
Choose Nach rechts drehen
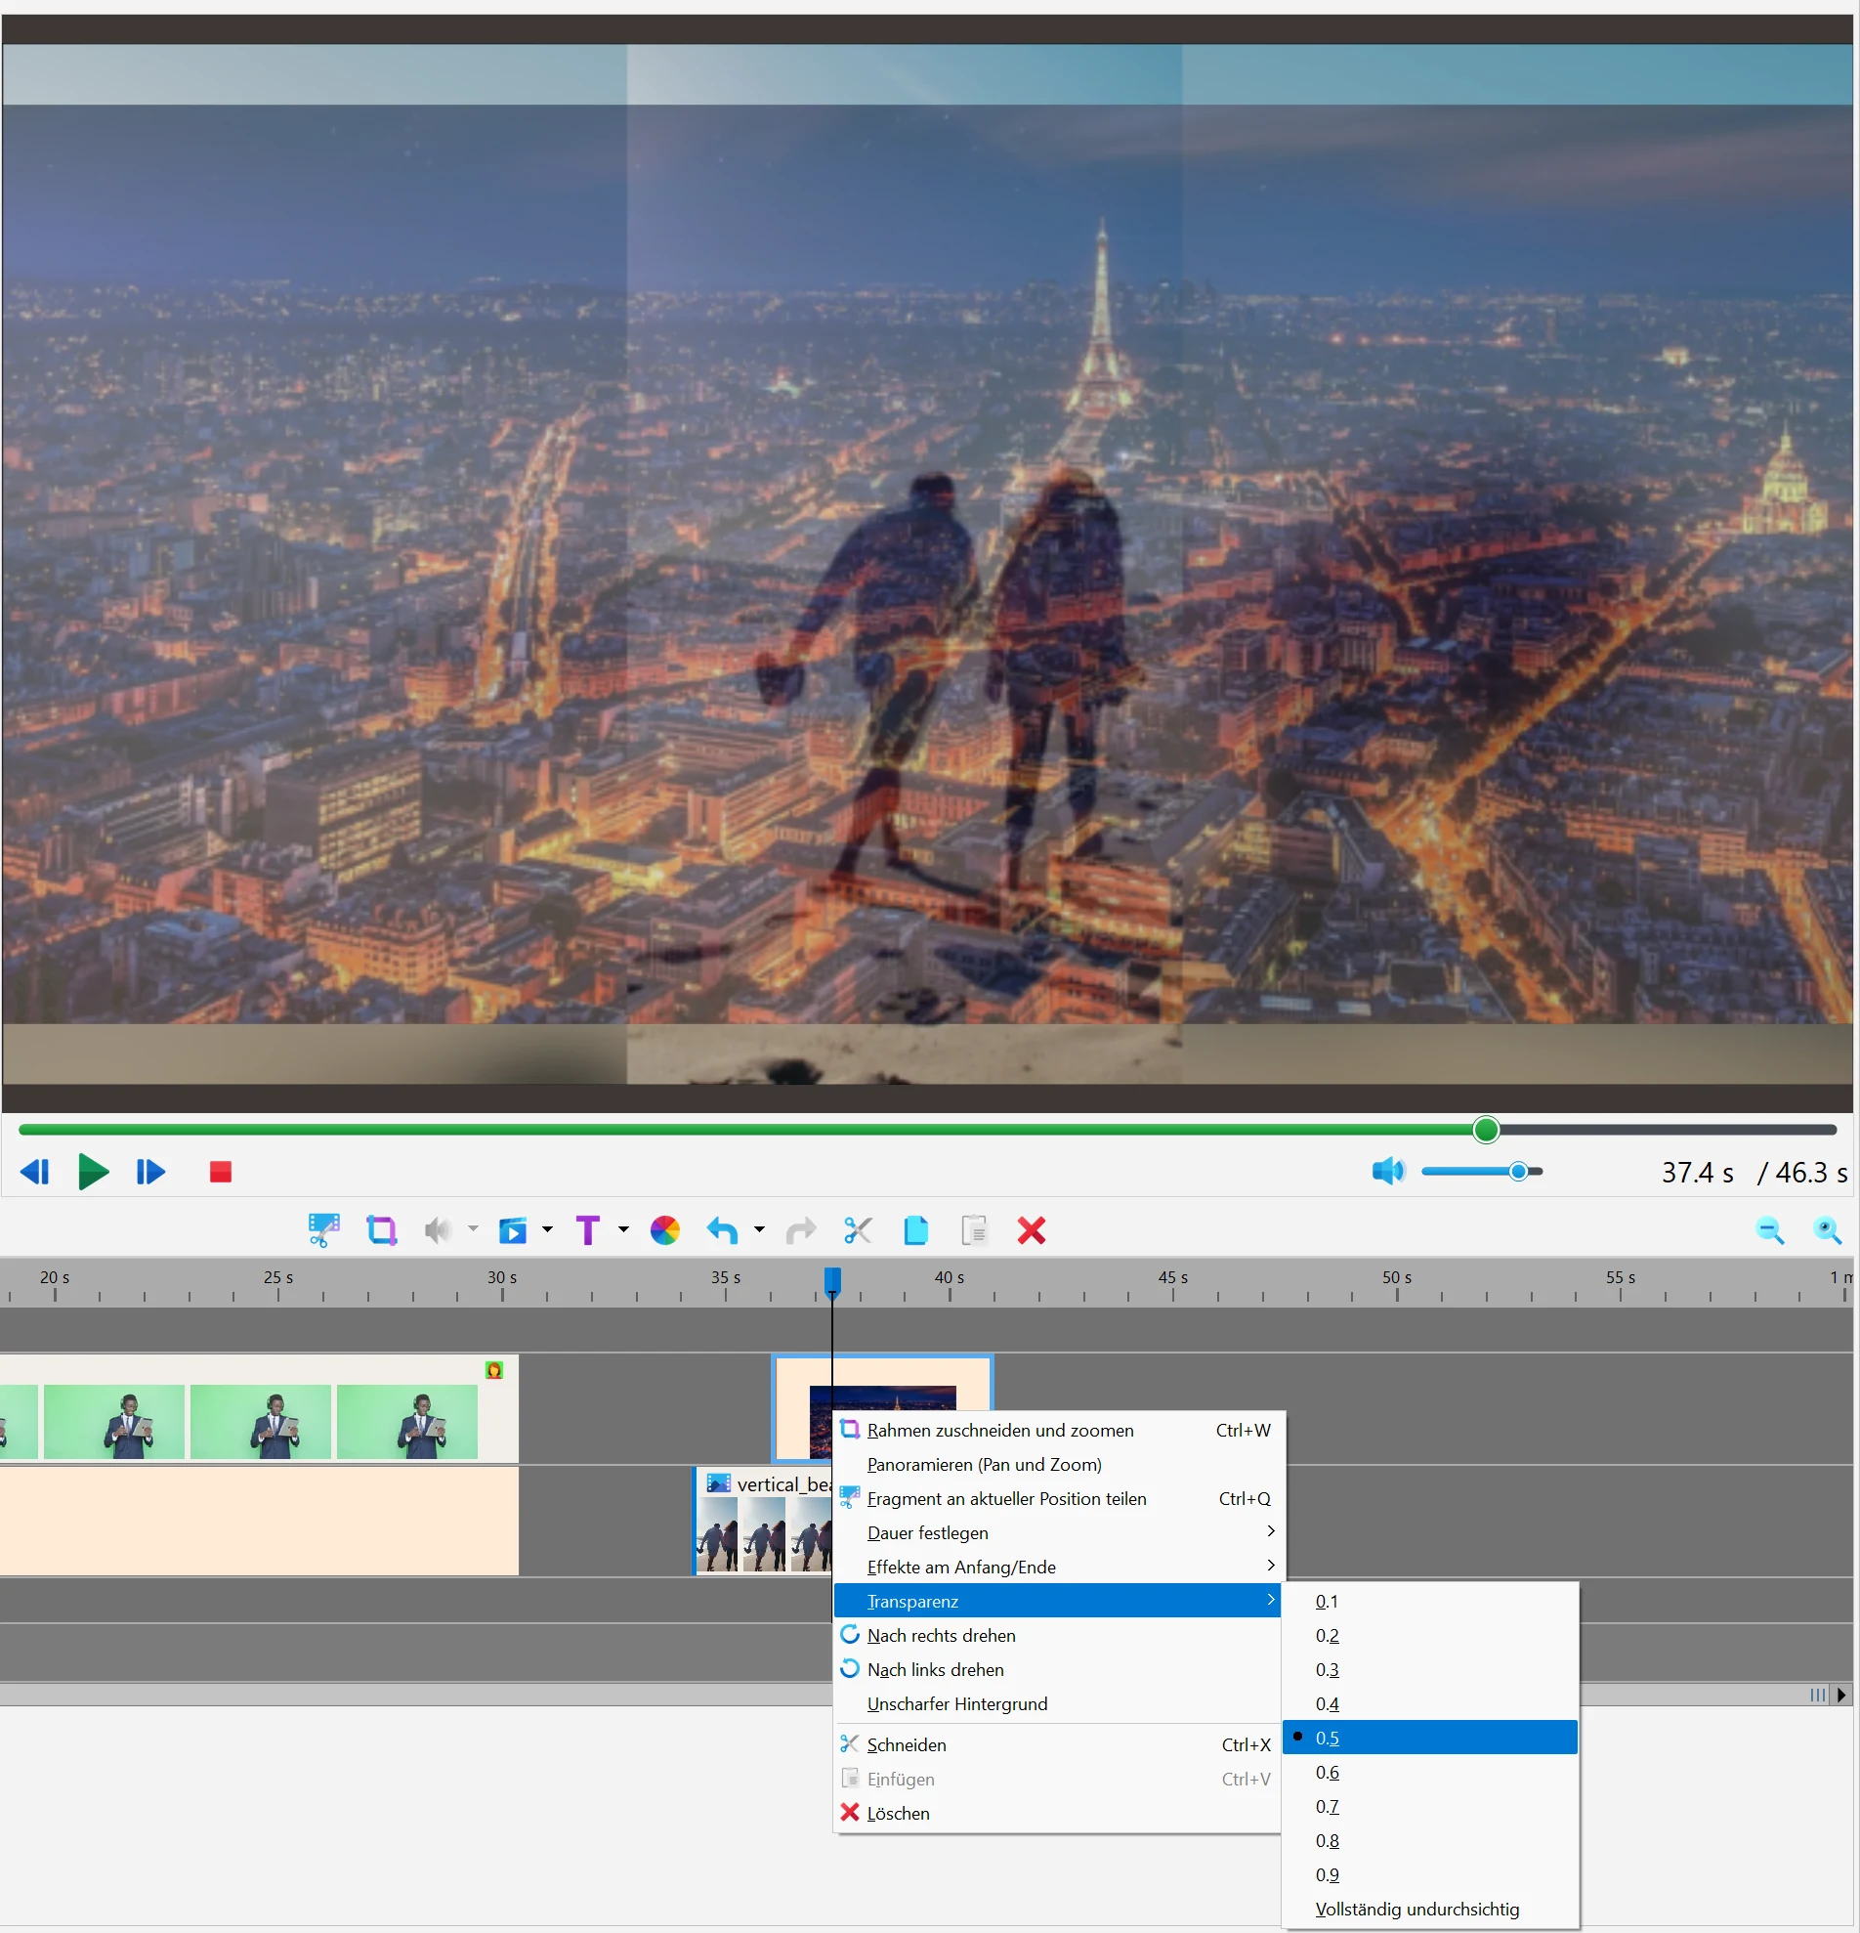pyautogui.click(x=1057, y=1635)
